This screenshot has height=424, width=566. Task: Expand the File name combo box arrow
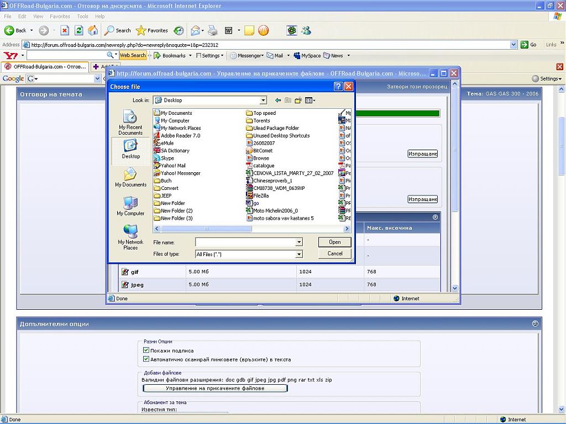299,242
